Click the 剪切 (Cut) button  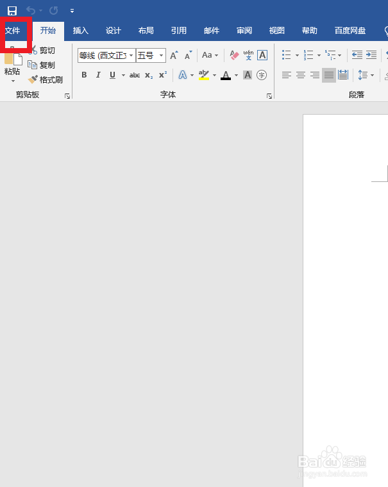pyautogui.click(x=42, y=50)
